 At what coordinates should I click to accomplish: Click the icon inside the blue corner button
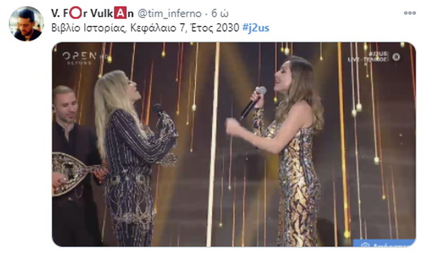365,244
